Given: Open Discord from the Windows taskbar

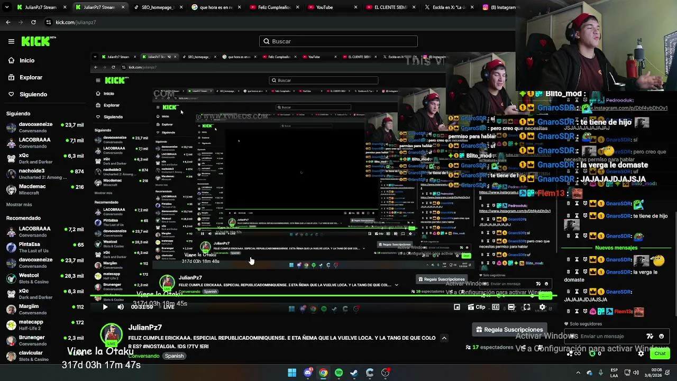Looking at the screenshot, I should 308,373.
